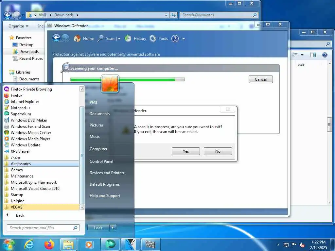Expand the VEGAS folder
The image size is (335, 251).
pos(41,207)
